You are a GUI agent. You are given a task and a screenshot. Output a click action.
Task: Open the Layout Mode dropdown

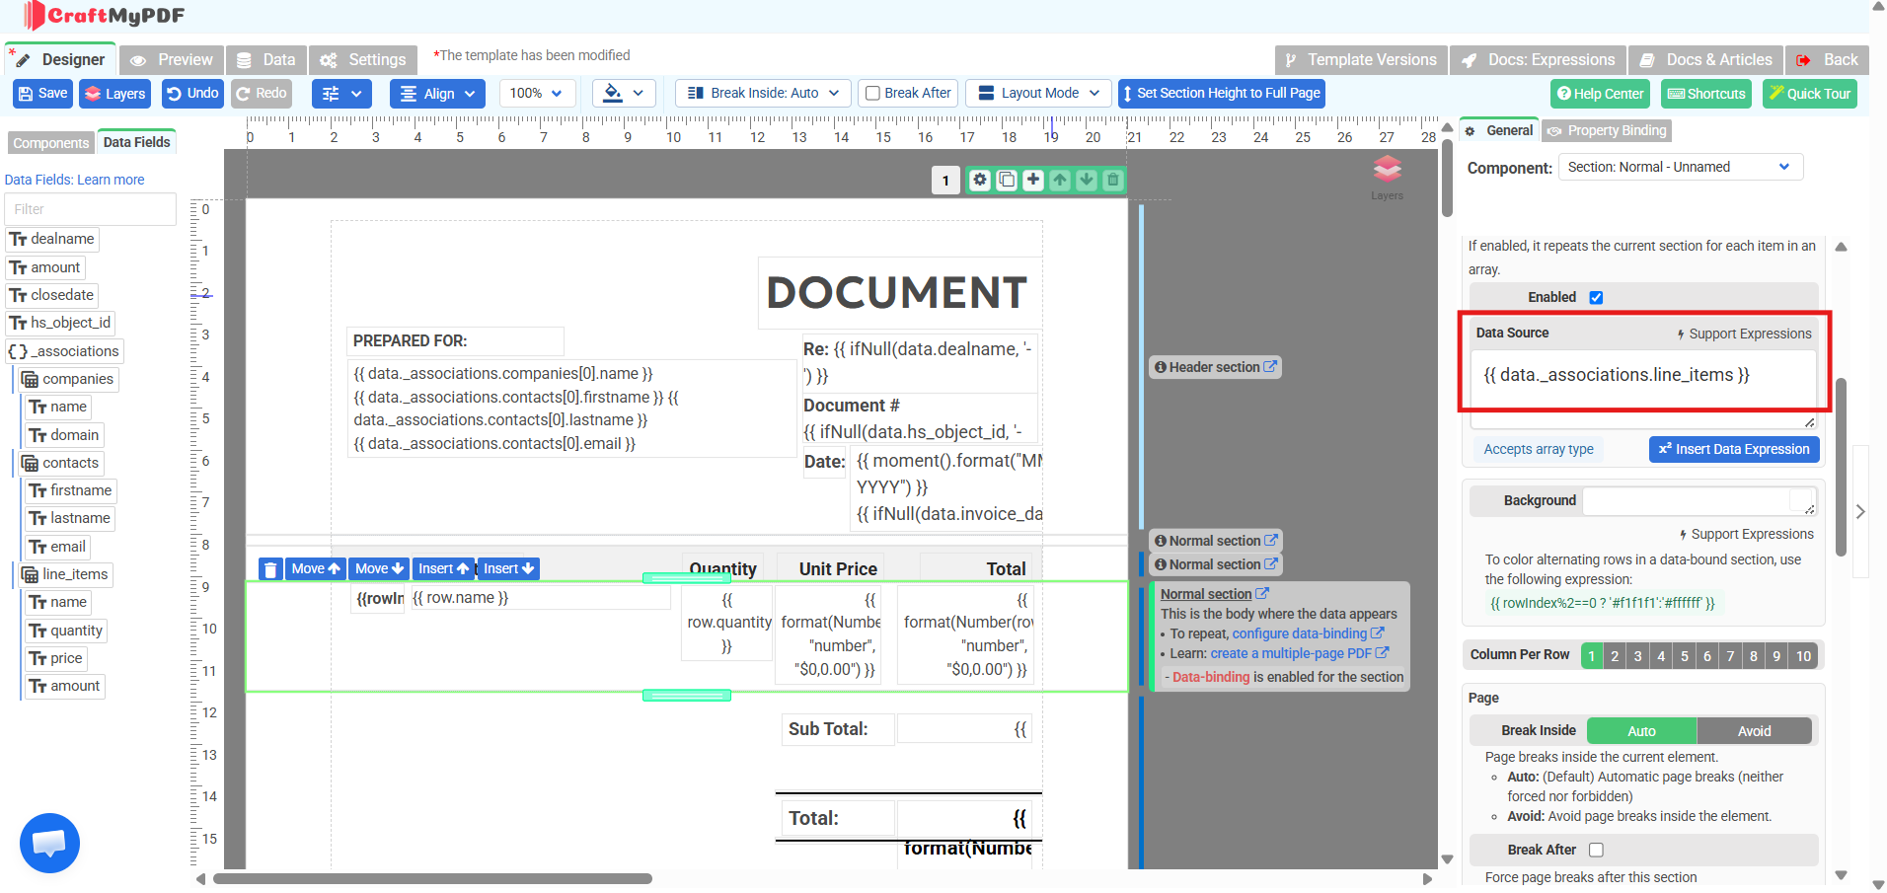pos(1038,93)
